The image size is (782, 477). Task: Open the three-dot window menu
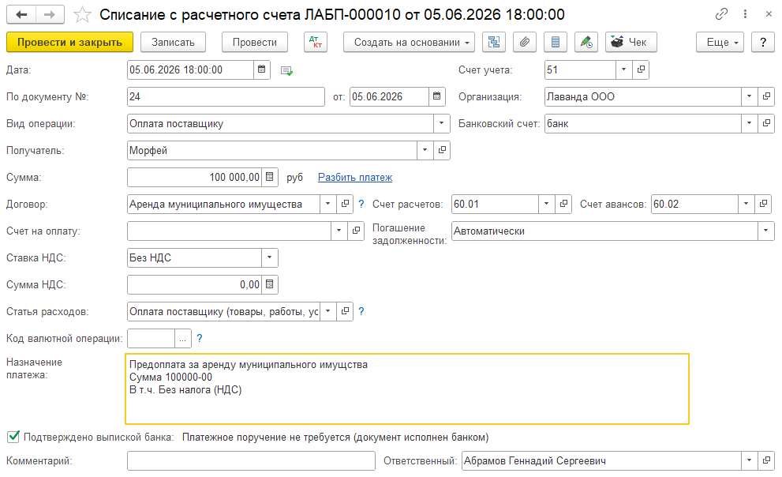745,14
